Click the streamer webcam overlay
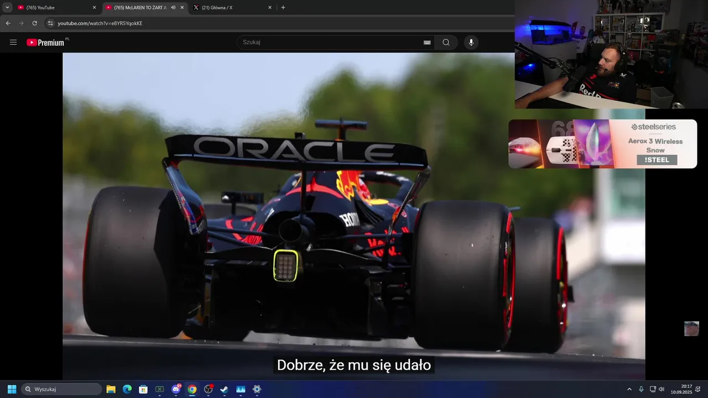 pos(611,54)
